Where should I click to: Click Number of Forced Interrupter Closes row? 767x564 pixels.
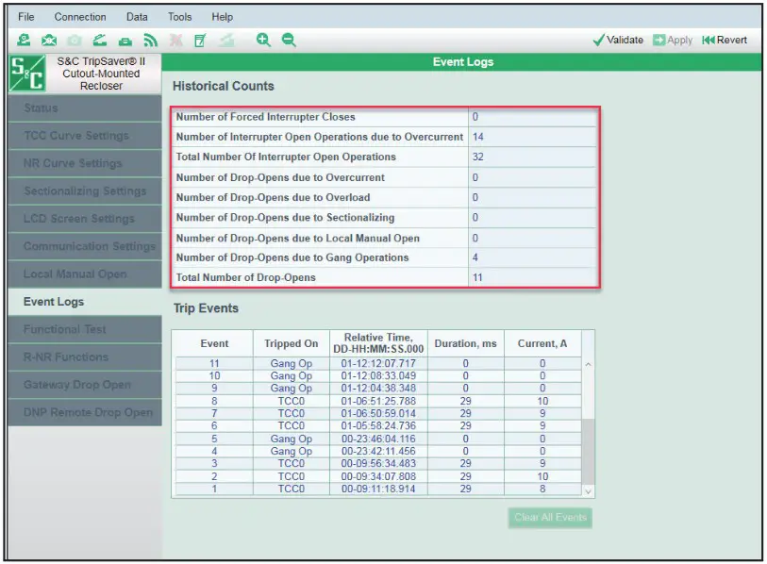click(385, 117)
